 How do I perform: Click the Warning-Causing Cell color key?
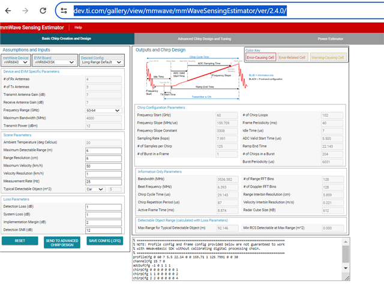click(x=328, y=58)
